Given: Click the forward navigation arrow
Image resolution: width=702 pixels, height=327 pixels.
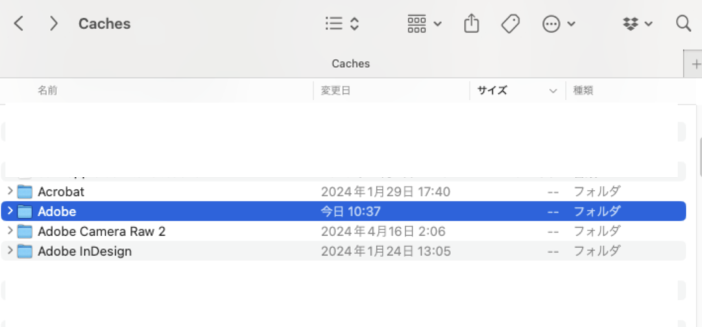Looking at the screenshot, I should [53, 24].
